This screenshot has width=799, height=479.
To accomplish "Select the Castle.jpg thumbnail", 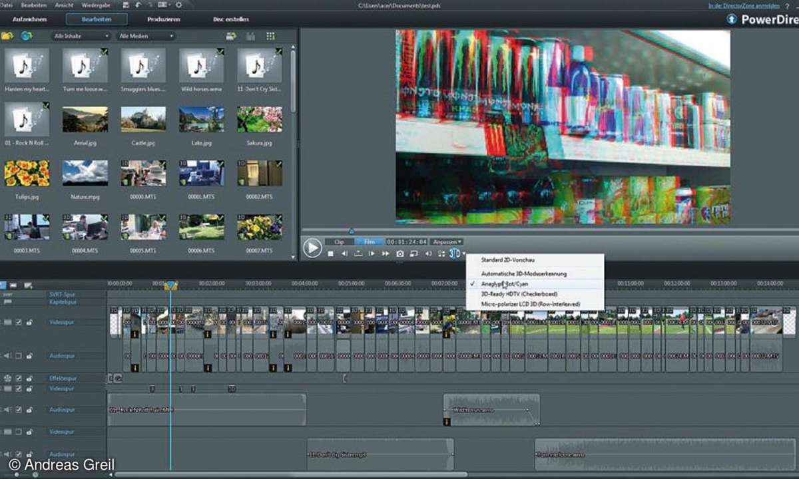I will point(143,120).
